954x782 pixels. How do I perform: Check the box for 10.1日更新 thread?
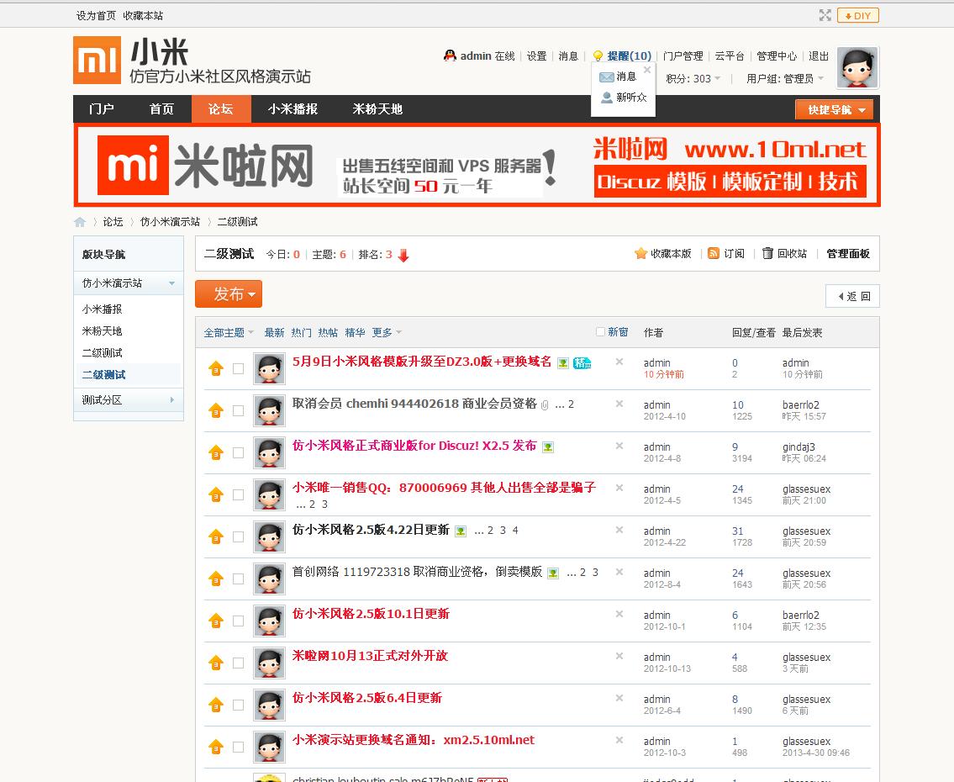[x=239, y=621]
